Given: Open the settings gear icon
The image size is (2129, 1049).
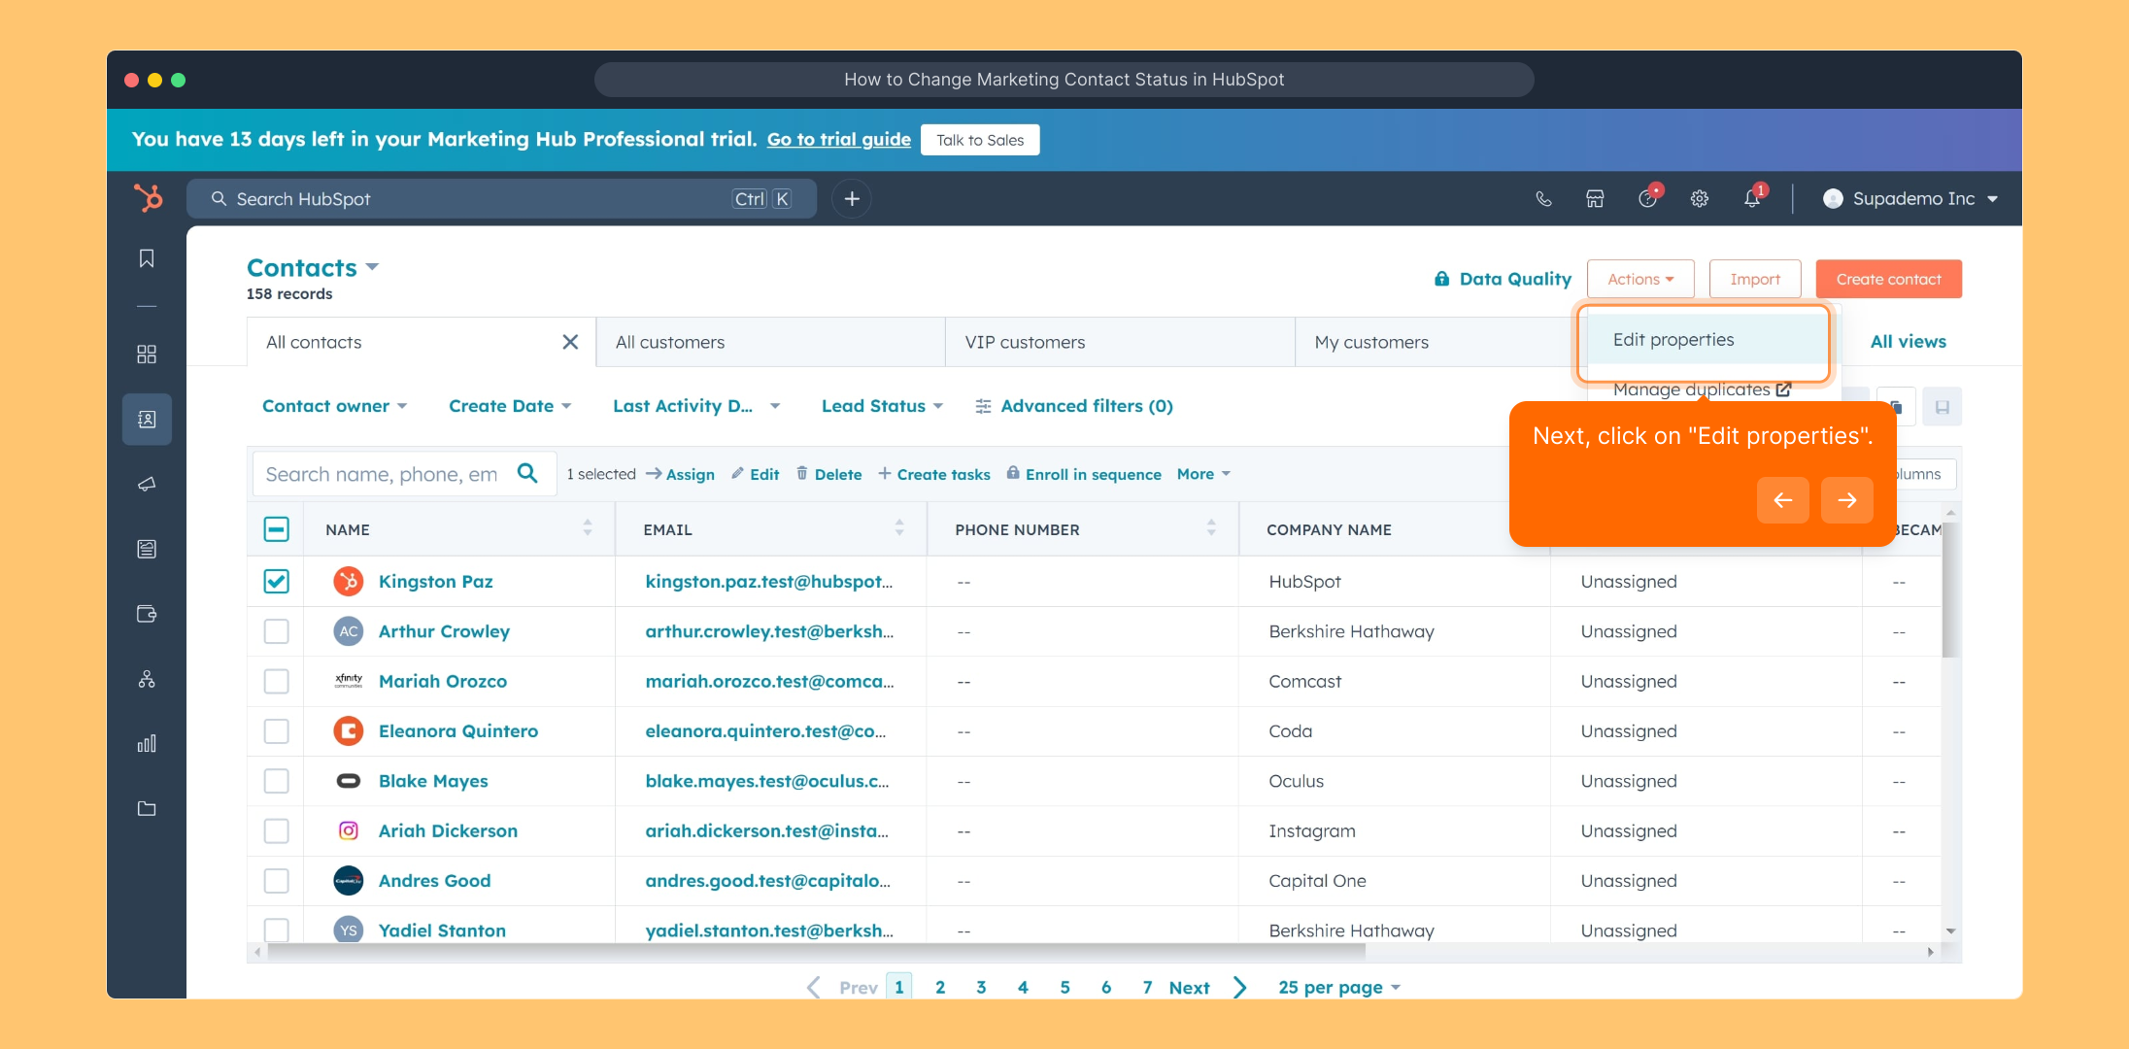Looking at the screenshot, I should click(x=1699, y=199).
